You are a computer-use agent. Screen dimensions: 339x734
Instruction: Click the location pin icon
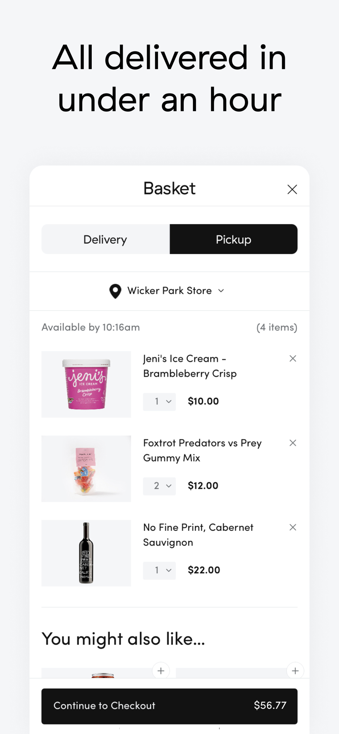pos(115,291)
